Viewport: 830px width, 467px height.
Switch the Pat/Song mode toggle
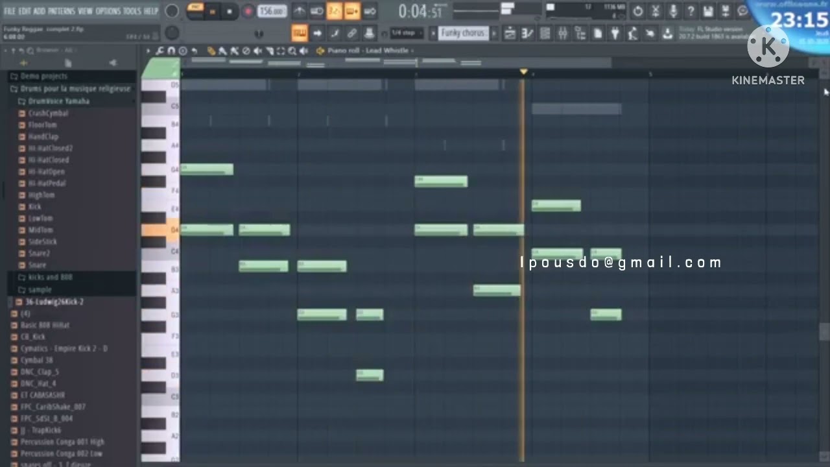point(195,10)
